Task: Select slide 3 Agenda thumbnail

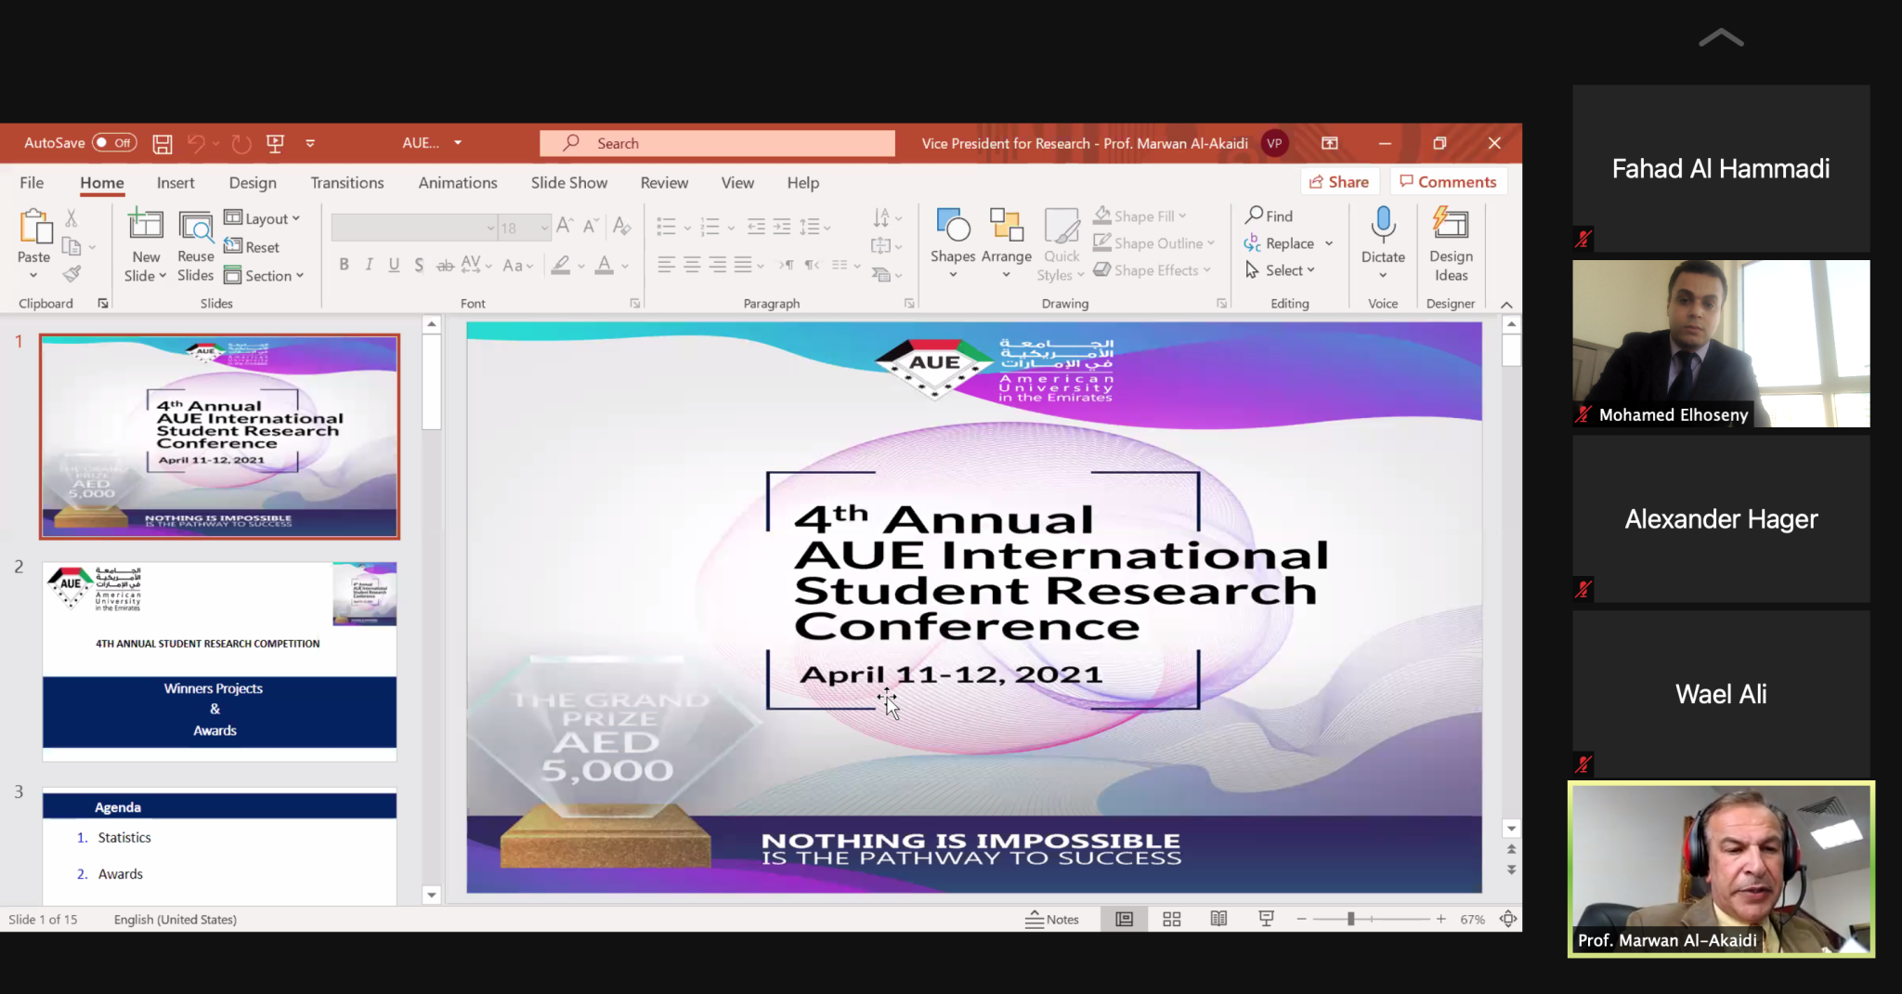Action: [x=219, y=845]
